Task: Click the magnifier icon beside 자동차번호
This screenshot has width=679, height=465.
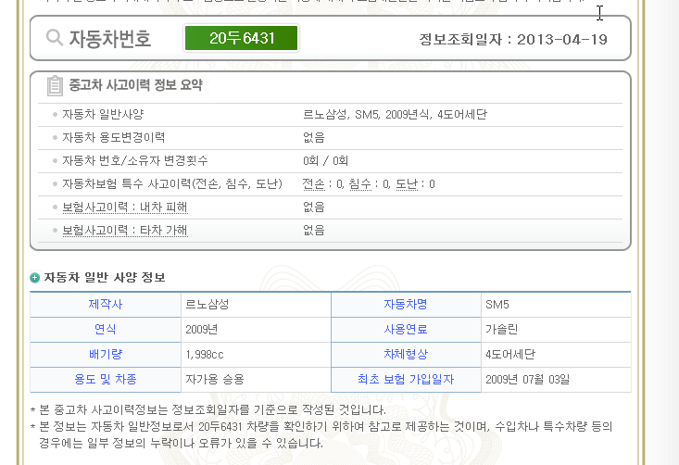Action: click(x=55, y=38)
